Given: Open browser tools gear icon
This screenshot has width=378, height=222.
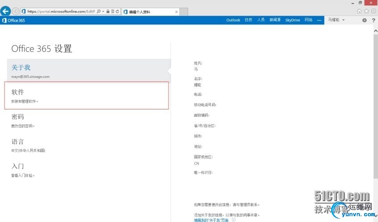Looking at the screenshot, I should click(x=374, y=11).
